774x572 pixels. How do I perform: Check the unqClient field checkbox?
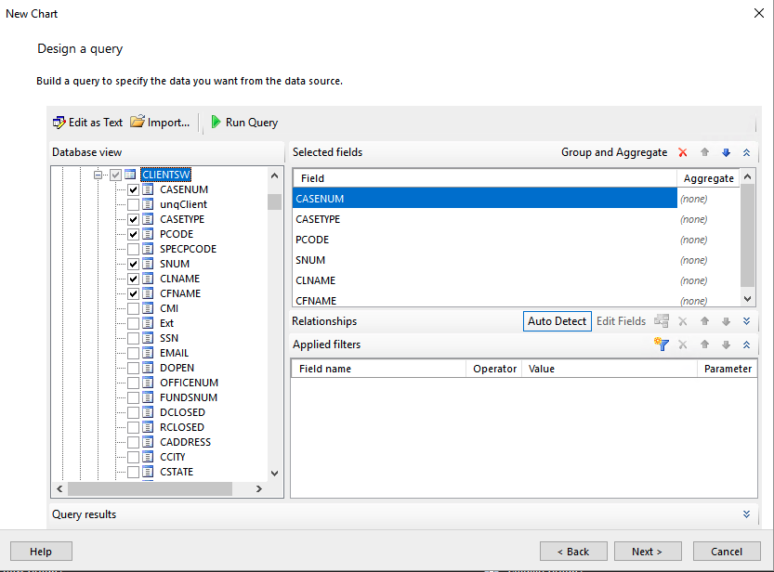pos(134,204)
